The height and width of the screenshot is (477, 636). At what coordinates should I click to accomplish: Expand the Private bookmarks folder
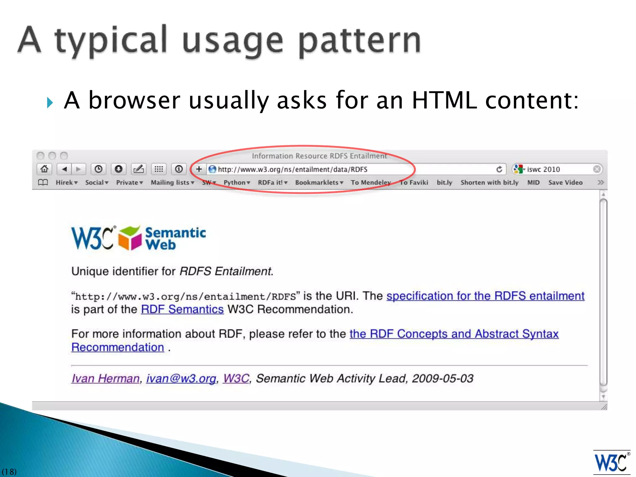click(x=129, y=182)
